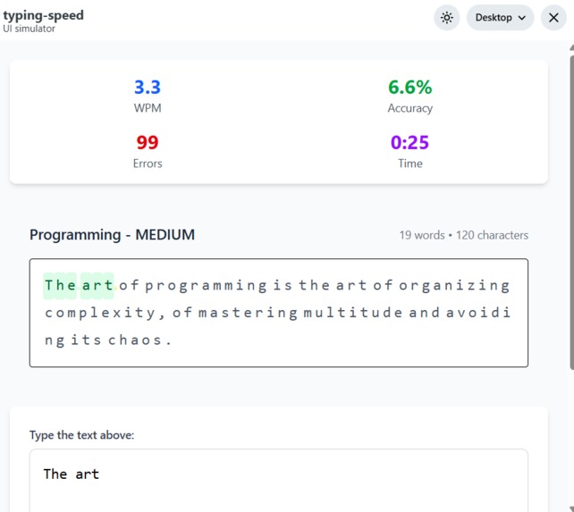This screenshot has width=574, height=512.
Task: Click inside the typing input field
Action: (279, 481)
